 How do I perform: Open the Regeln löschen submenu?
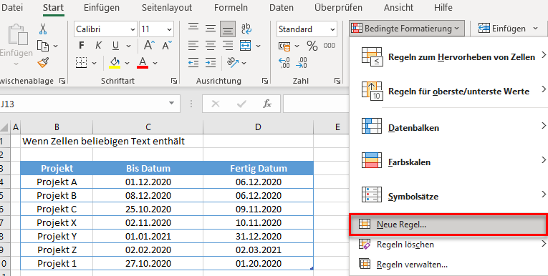point(448,245)
